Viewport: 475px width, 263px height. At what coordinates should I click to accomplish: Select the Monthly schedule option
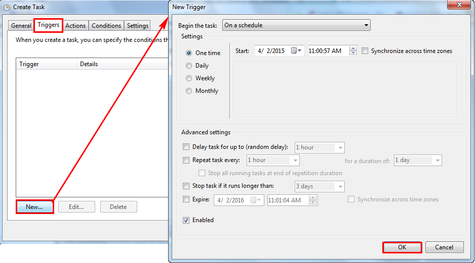point(189,91)
